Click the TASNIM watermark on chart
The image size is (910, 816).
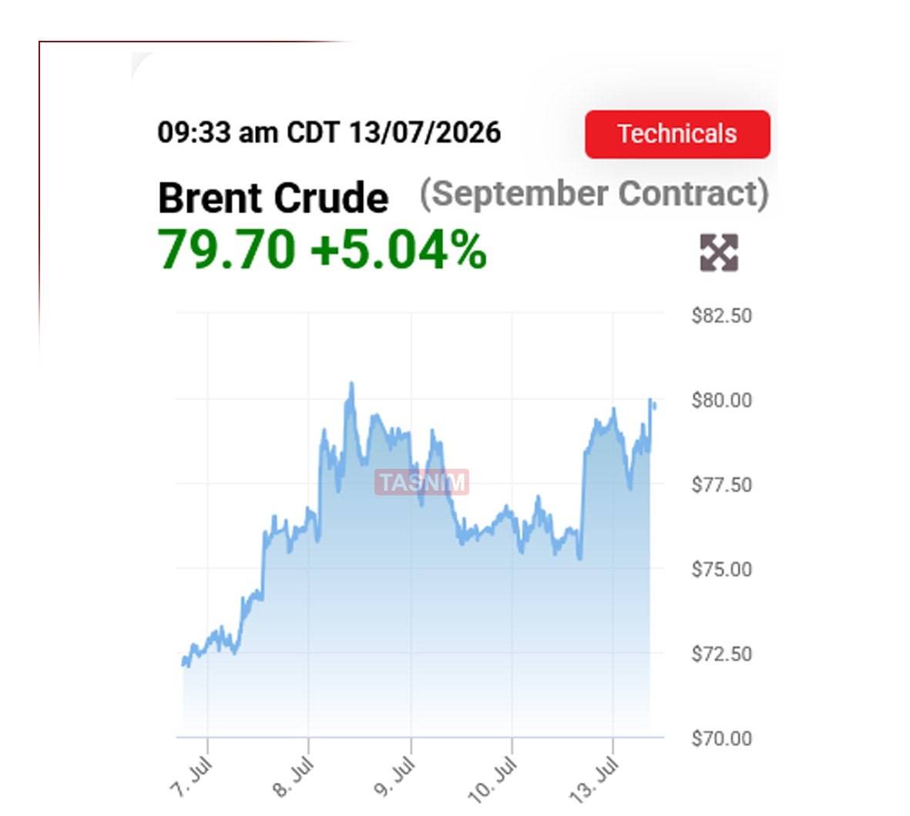pyautogui.click(x=422, y=483)
